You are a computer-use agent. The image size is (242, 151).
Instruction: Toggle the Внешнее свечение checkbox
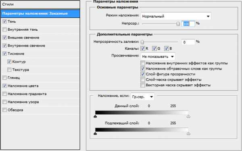click(x=4, y=38)
